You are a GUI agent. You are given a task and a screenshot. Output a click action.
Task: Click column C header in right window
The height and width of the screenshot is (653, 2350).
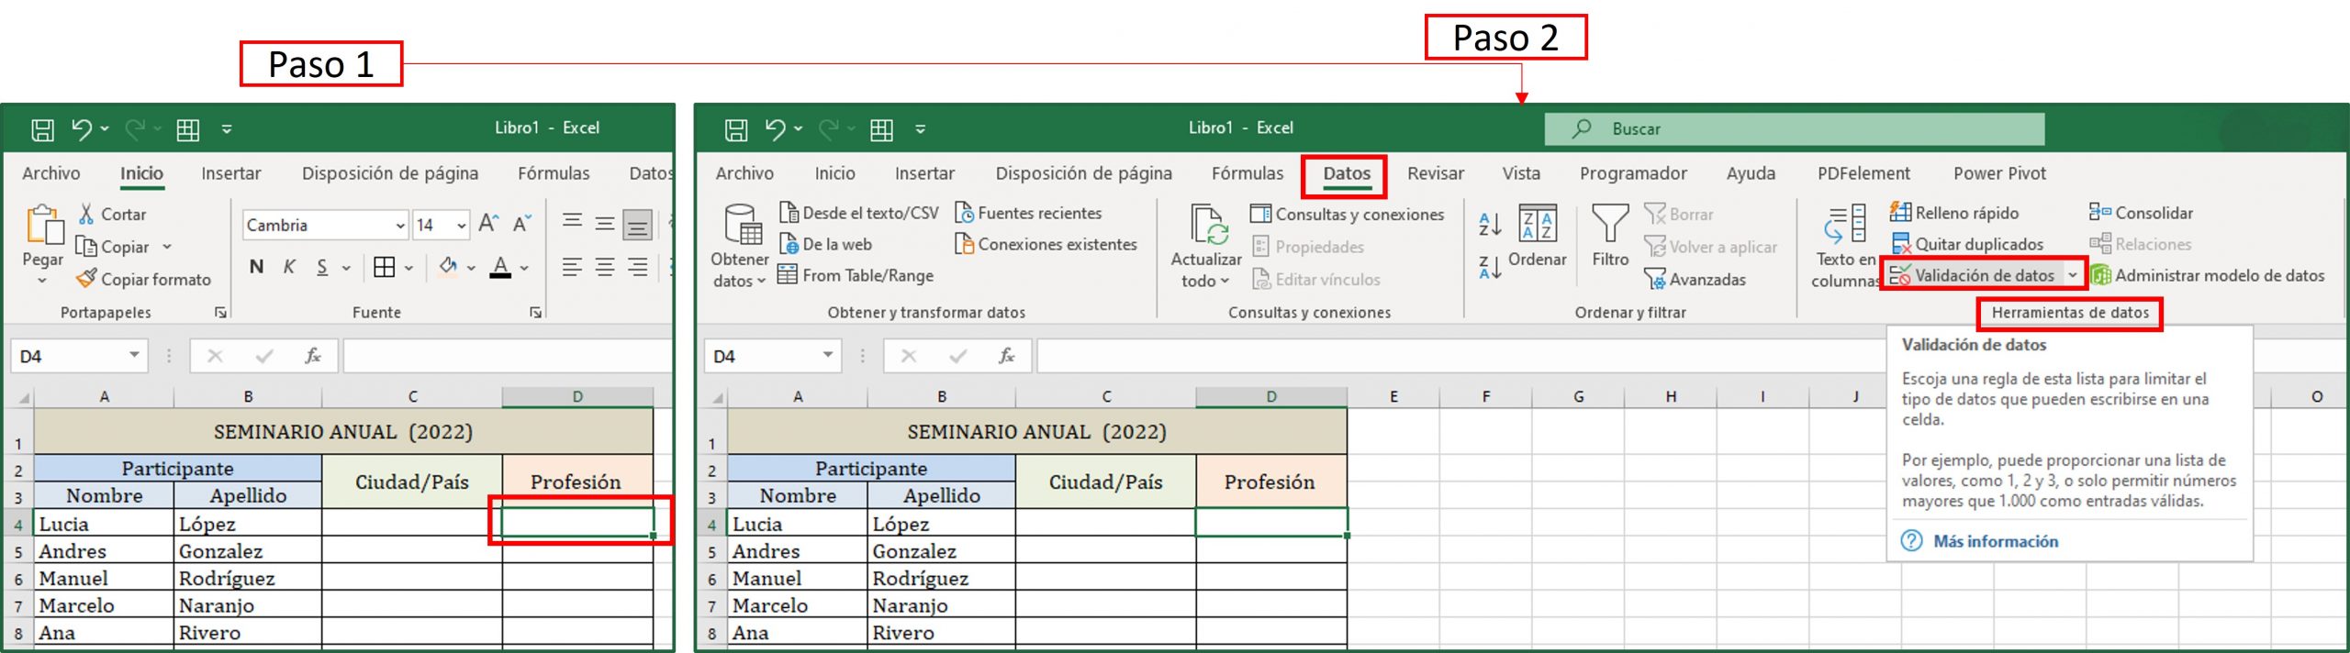(x=1106, y=396)
